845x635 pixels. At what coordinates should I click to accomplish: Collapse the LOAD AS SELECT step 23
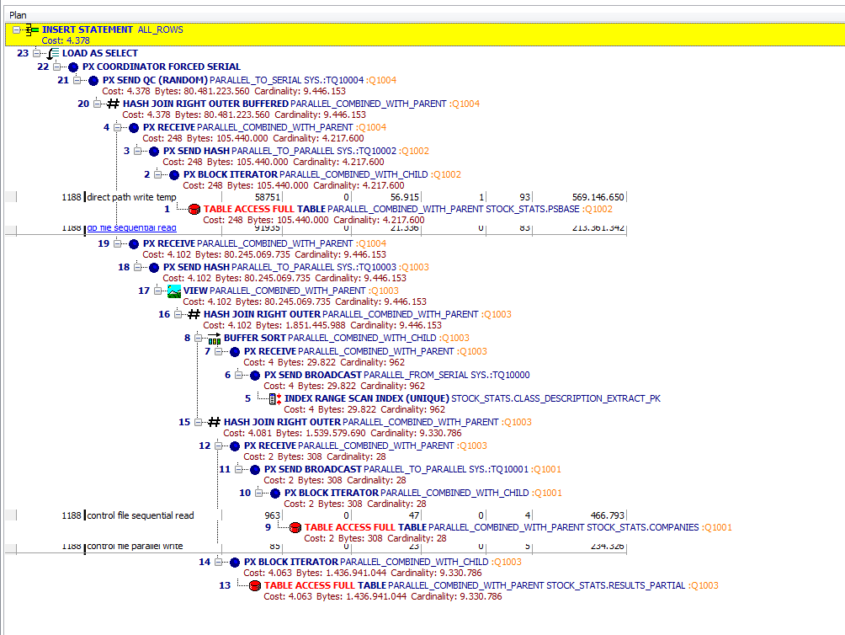click(36, 53)
